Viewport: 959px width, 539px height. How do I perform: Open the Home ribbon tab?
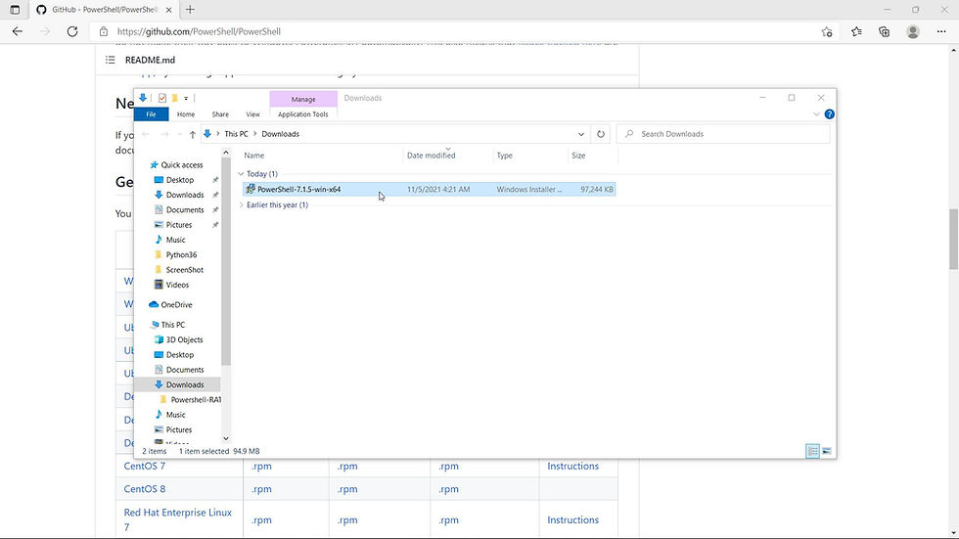(x=186, y=114)
